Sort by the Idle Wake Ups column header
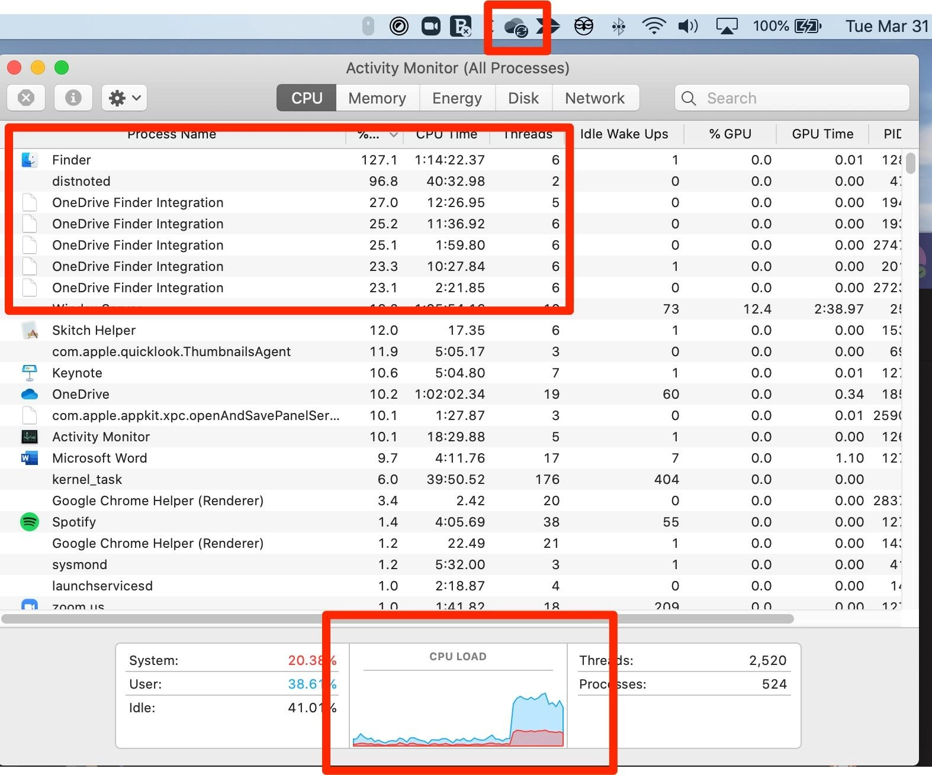The width and height of the screenshot is (932, 775). [x=624, y=134]
